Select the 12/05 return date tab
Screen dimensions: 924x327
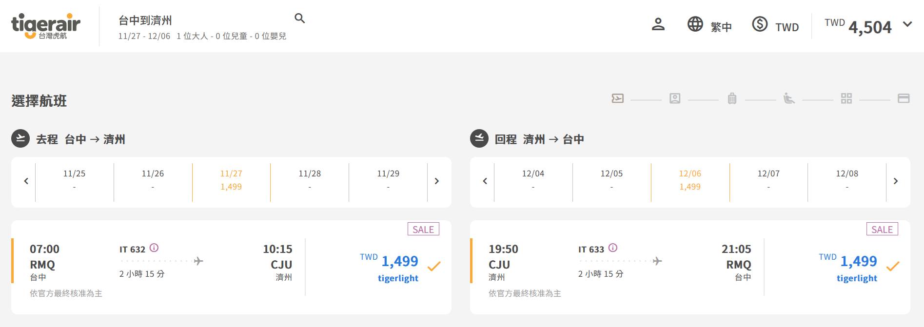[611, 180]
